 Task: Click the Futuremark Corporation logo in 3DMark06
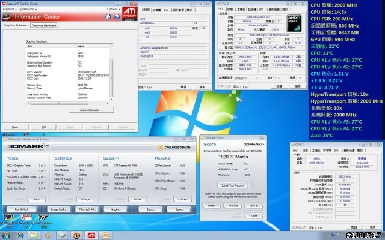click(x=174, y=147)
